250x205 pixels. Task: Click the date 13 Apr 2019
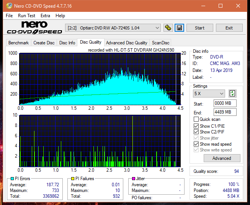(221, 70)
